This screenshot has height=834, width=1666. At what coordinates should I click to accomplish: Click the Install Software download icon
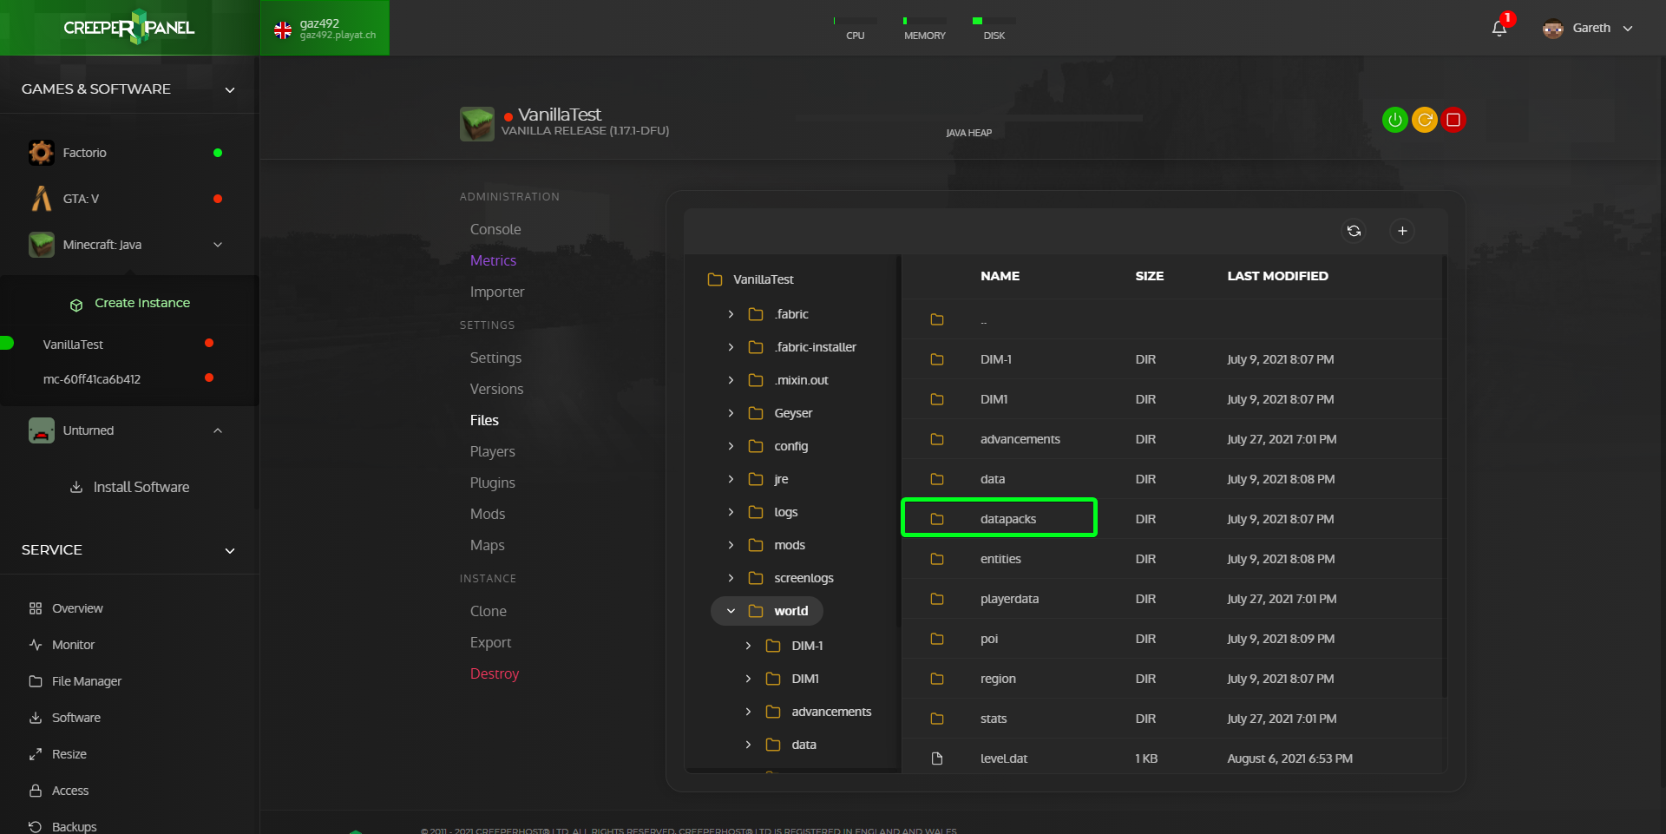(x=76, y=487)
